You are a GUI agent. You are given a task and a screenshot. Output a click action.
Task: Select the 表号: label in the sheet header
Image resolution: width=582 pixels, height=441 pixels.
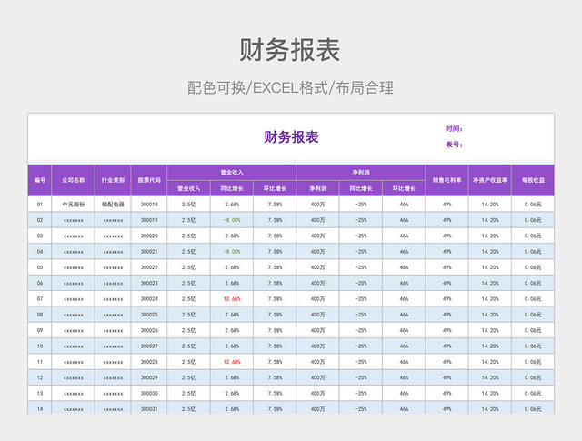tap(454, 145)
